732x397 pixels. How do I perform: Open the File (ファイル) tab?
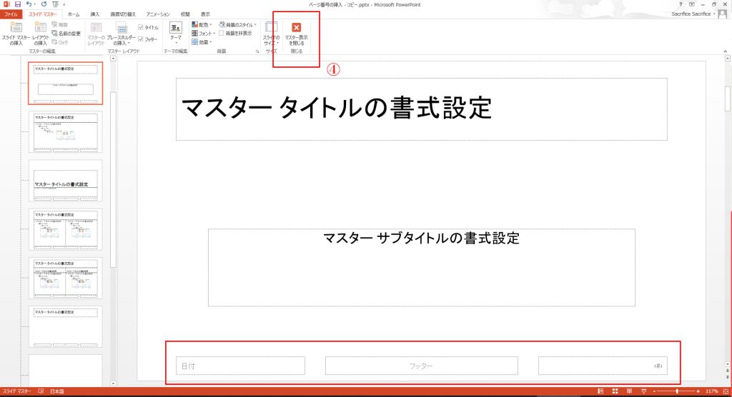coord(11,14)
